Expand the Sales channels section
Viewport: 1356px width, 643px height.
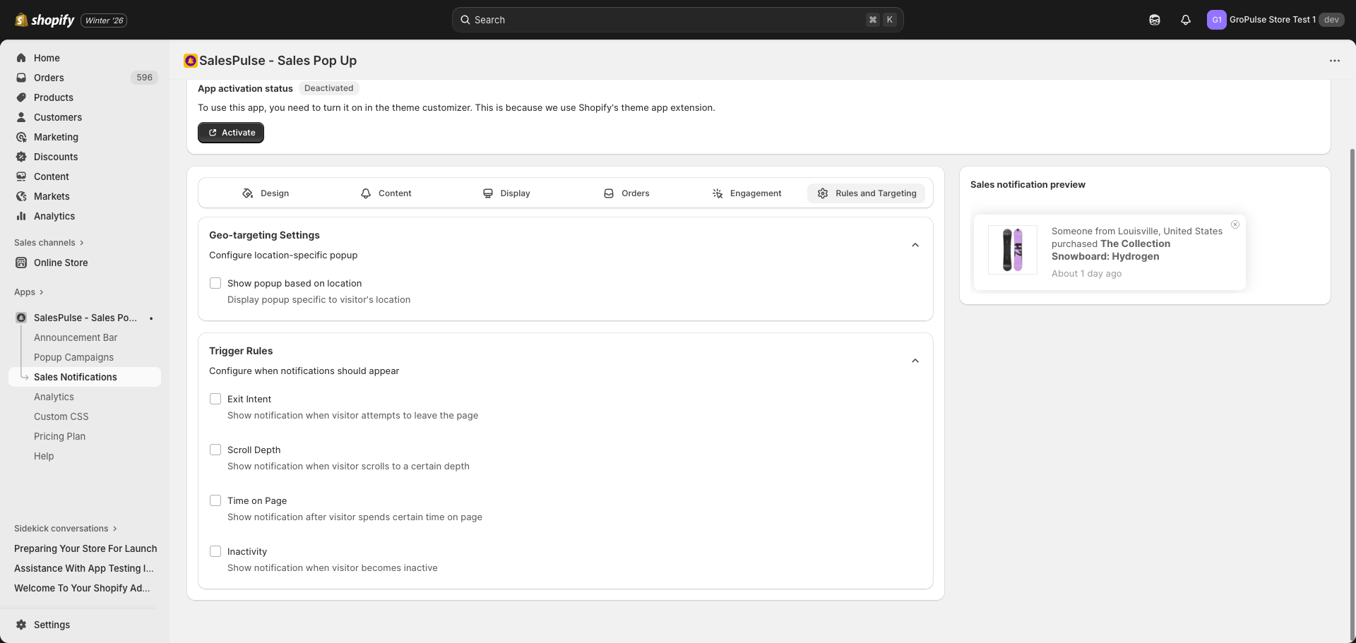pyautogui.click(x=81, y=242)
